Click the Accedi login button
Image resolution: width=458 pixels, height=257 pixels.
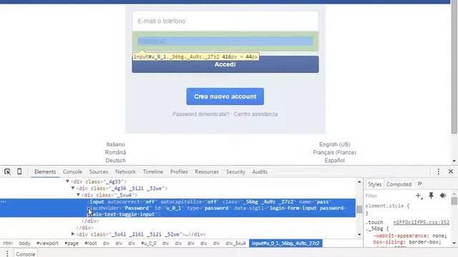coord(225,64)
